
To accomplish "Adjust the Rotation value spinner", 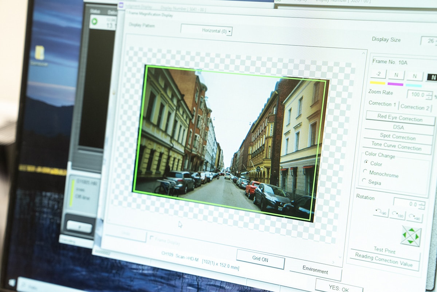I will pyautogui.click(x=422, y=205).
